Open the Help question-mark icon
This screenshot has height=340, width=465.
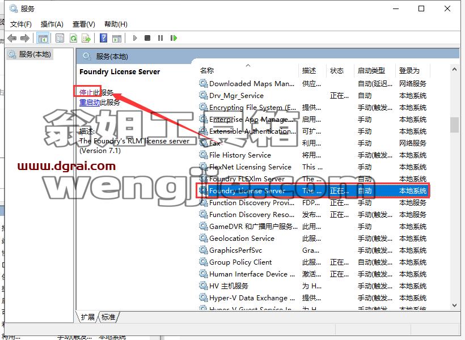(x=104, y=38)
